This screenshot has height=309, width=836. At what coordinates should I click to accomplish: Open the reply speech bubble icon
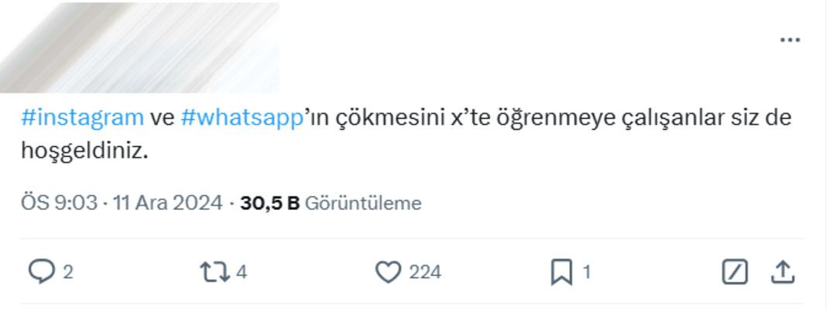coord(42,272)
